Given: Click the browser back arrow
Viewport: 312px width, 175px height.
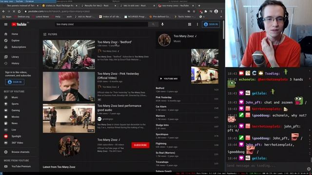Looking at the screenshot, I should coord(3,12).
